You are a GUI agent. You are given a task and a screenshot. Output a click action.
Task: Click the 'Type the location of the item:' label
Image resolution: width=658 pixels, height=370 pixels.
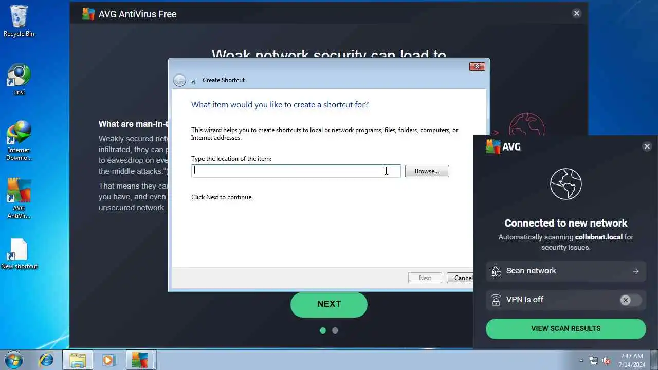[231, 159]
